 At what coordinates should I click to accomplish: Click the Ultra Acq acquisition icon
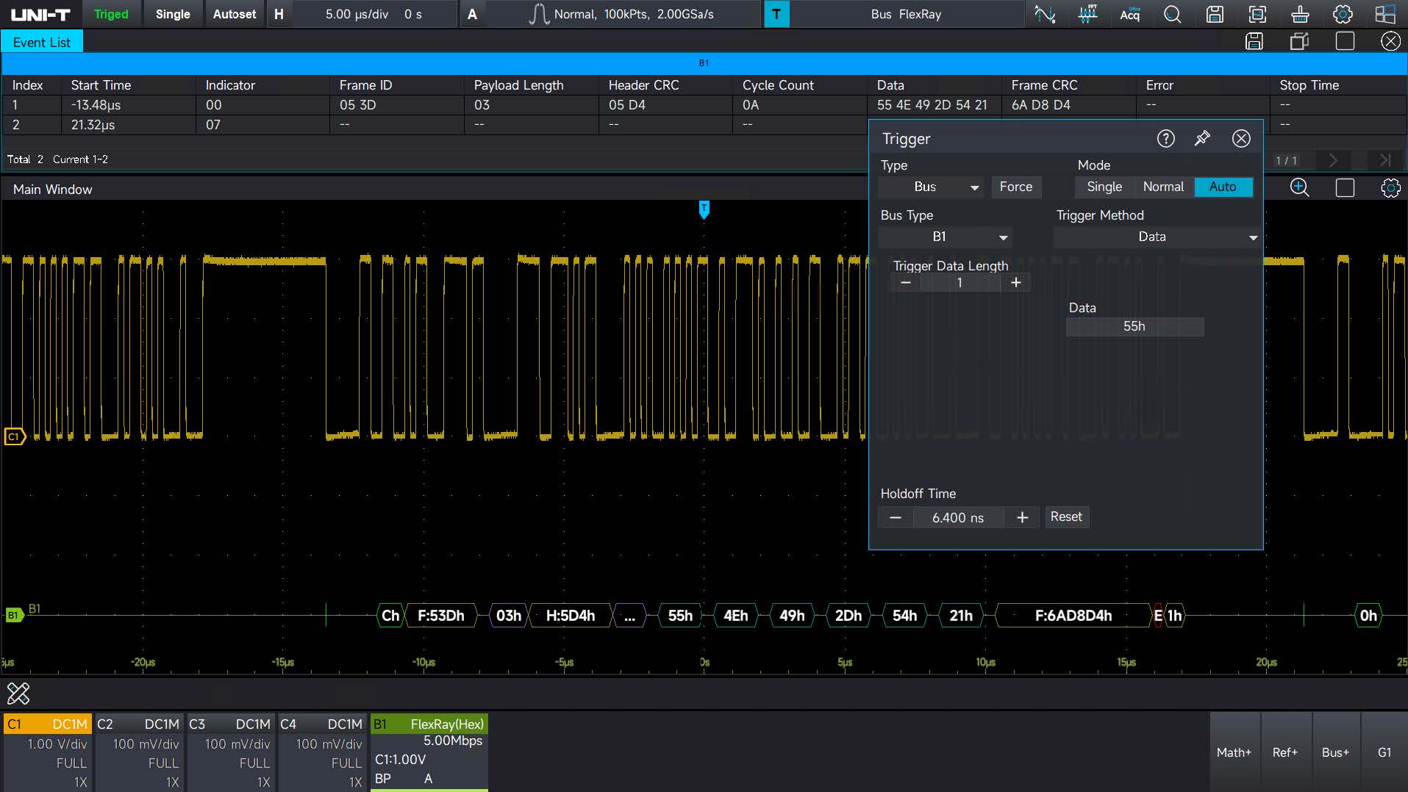click(1130, 14)
